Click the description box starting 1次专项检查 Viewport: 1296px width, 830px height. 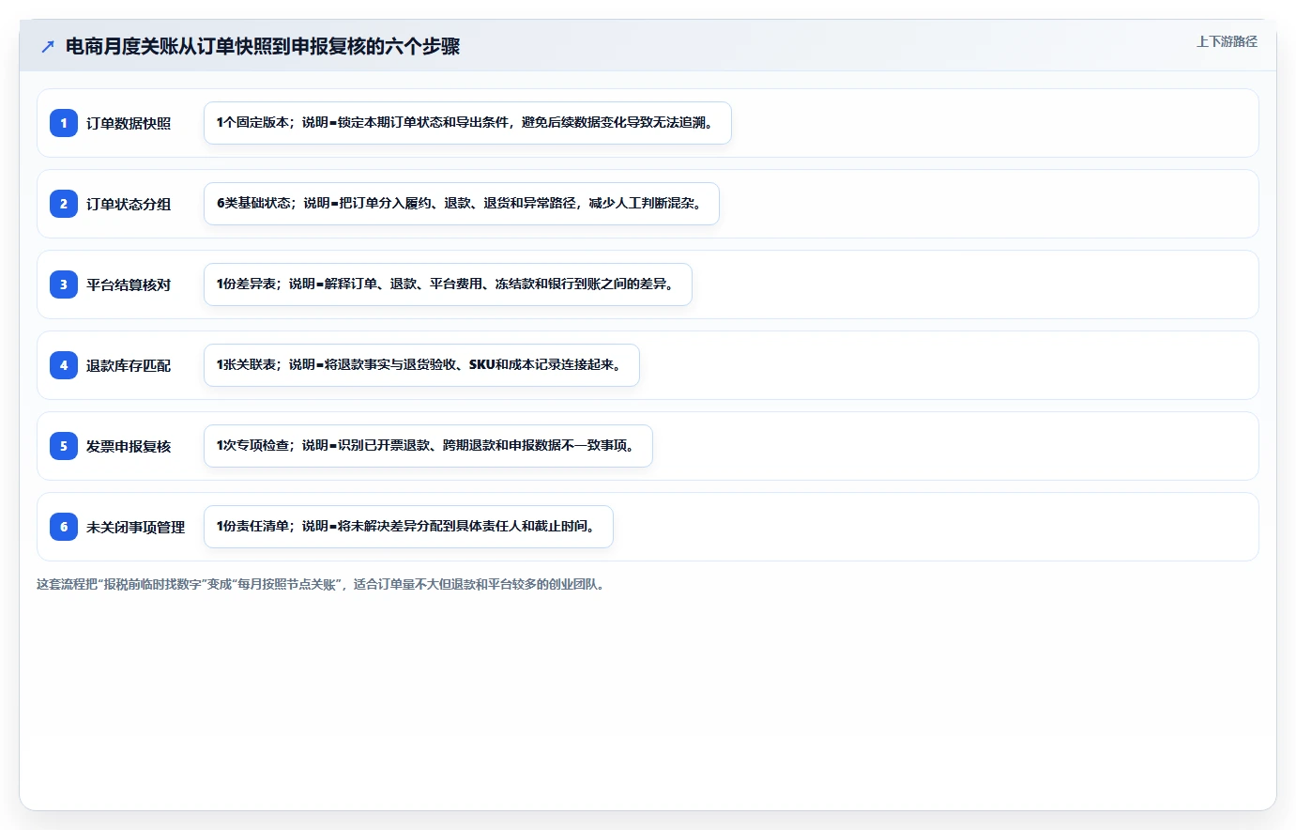coord(428,446)
